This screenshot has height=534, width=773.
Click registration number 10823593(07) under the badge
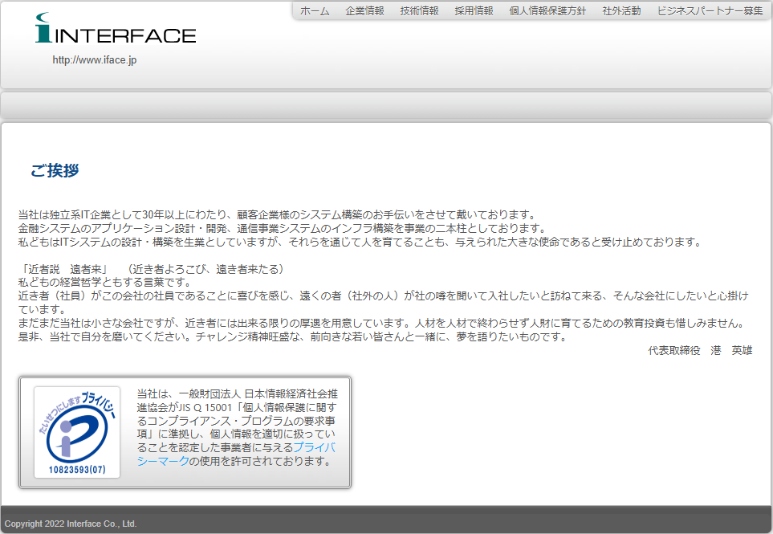click(77, 469)
